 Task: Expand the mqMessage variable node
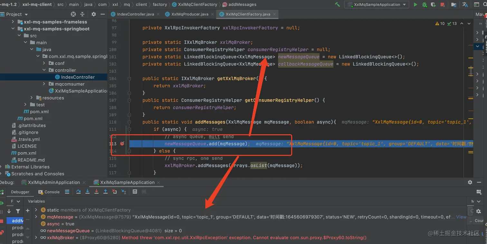[x=36, y=217]
